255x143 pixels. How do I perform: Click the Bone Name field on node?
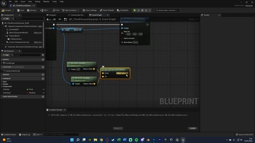(135, 43)
